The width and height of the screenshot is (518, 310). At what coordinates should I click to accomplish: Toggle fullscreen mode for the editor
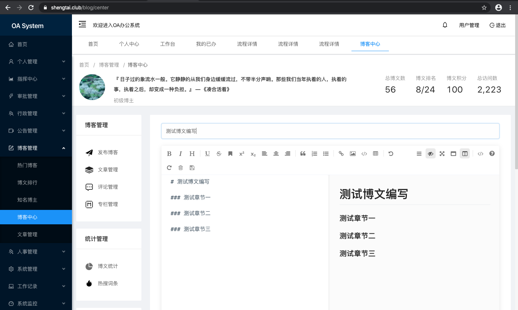[x=442, y=153]
